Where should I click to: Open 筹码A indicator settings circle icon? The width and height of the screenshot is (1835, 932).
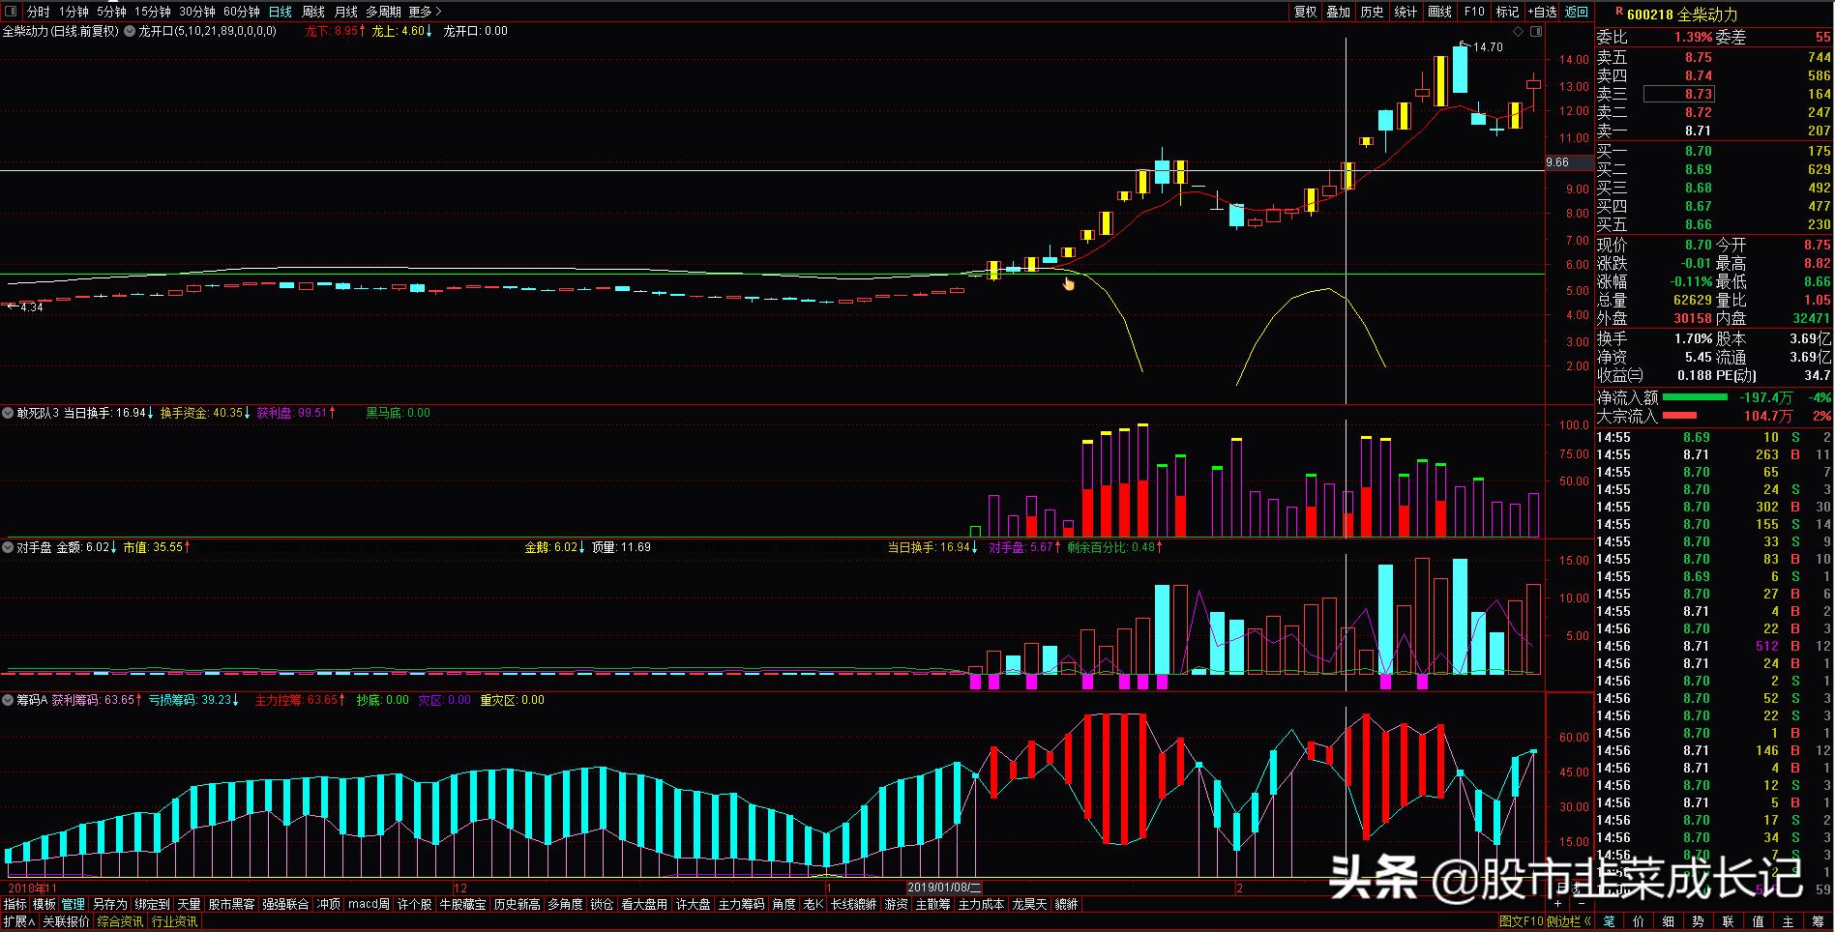9,700
